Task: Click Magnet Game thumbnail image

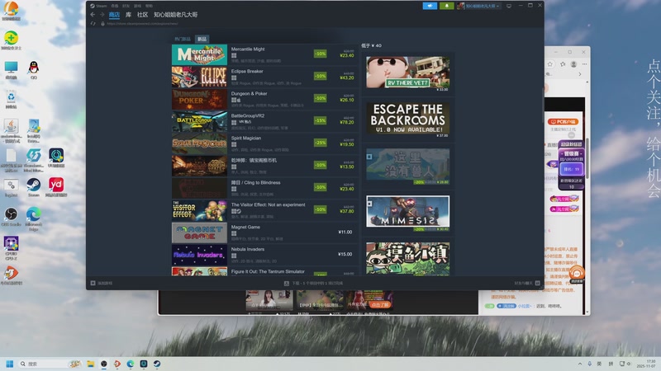Action: tap(199, 233)
